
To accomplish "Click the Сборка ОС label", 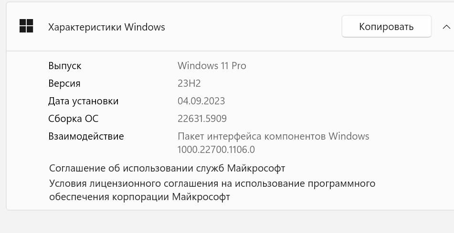I will click(x=73, y=119).
